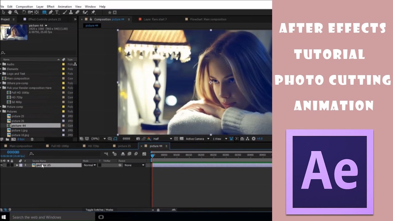The height and width of the screenshot is (221, 393).
Task: Select the Selection arrow tool
Action: pos(4,12)
